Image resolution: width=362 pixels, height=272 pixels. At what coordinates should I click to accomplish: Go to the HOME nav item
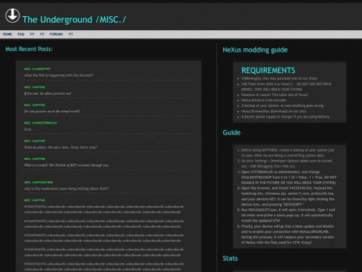tap(7, 34)
